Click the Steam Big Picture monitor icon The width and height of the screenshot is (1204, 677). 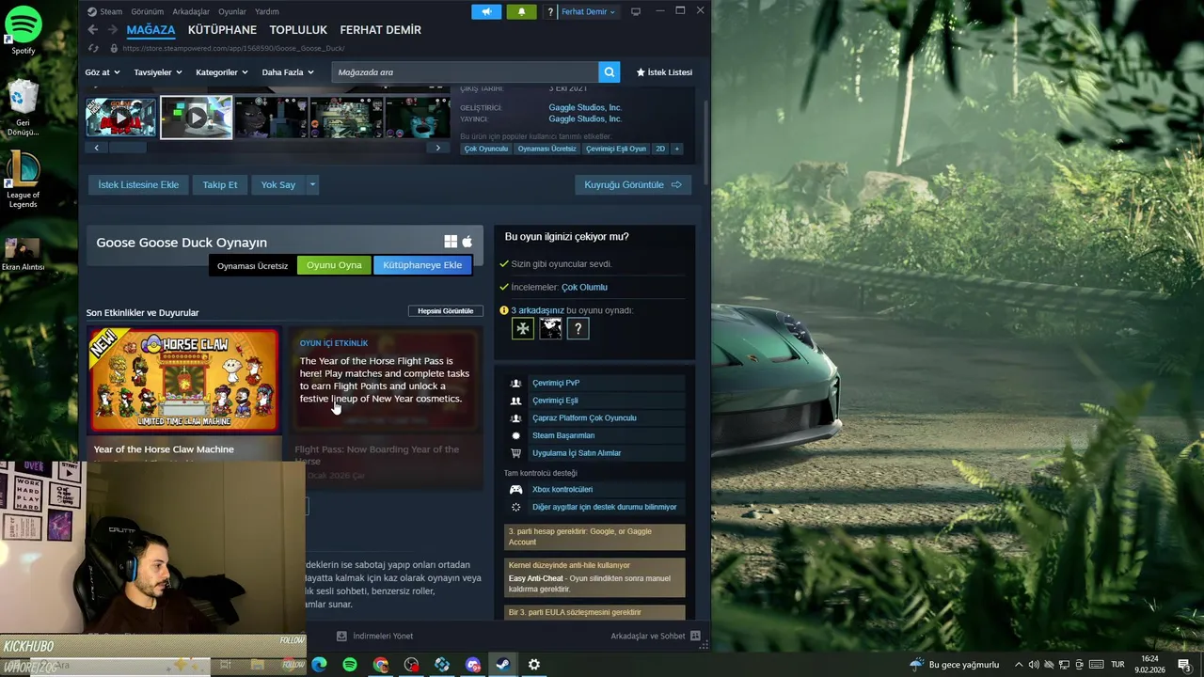tap(636, 11)
